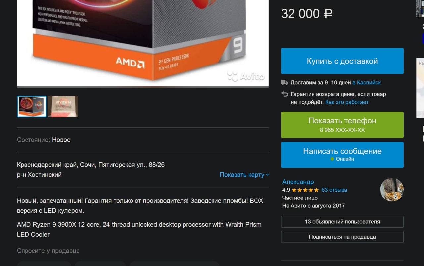
Task: Select the first AMD box thumbnail
Action: [31, 107]
